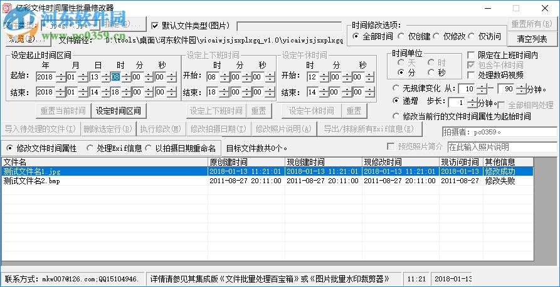Adjust 90 minutes upper spinner
Viewport: 560px width, 287px height.
(521, 89)
